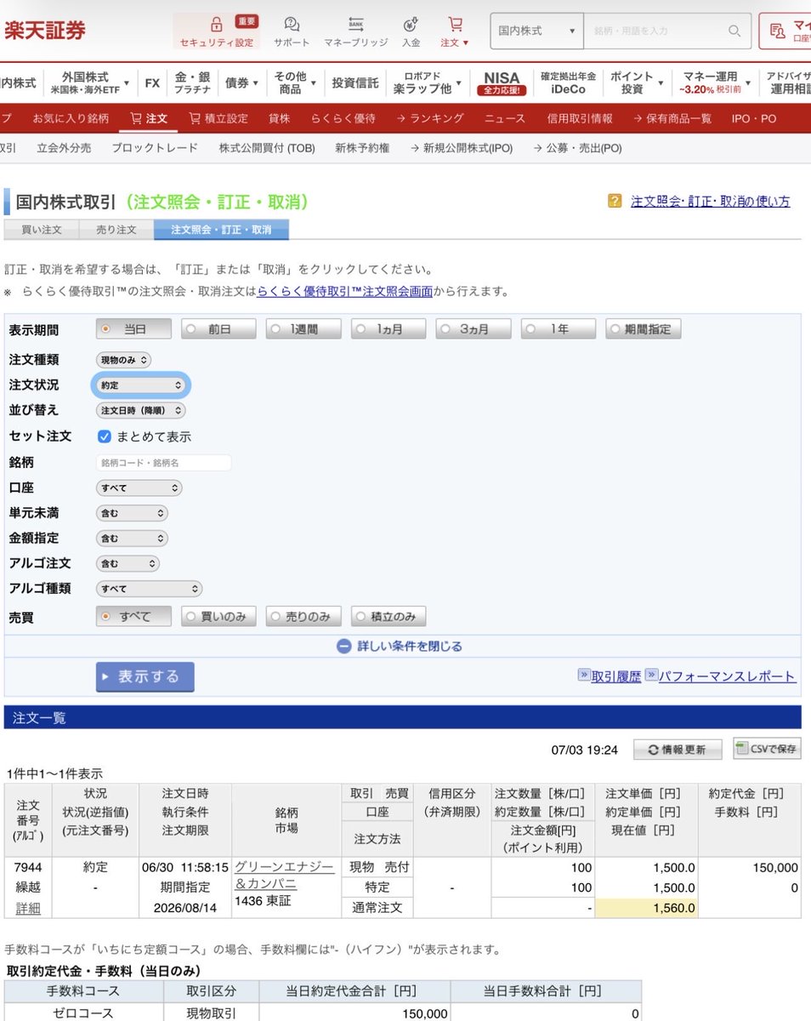
Task: Open 保有商品一覧 menu item
Action: click(x=672, y=118)
